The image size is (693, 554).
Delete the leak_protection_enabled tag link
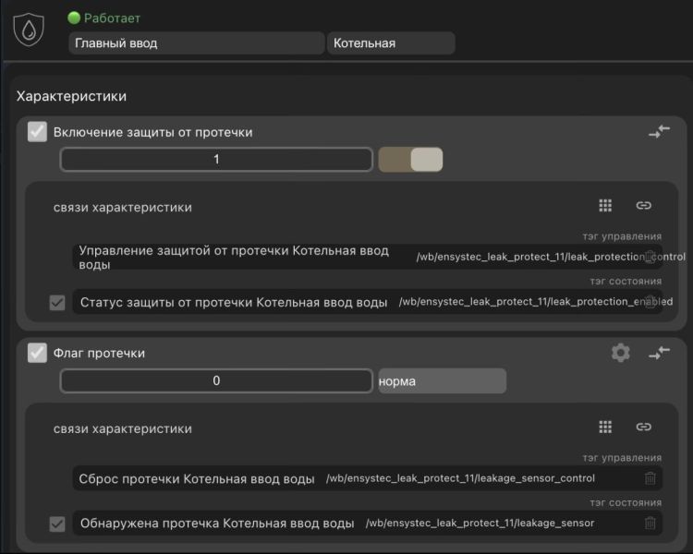coord(650,302)
